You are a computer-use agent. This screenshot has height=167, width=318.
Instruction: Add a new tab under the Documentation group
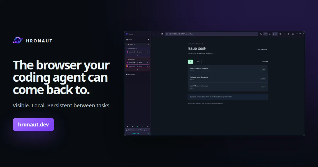click(138, 55)
